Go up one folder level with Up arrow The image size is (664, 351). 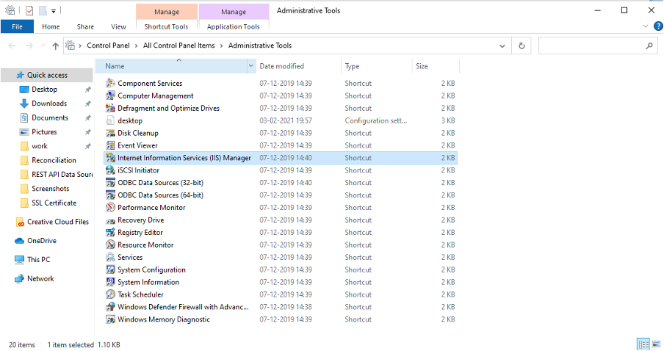56,46
